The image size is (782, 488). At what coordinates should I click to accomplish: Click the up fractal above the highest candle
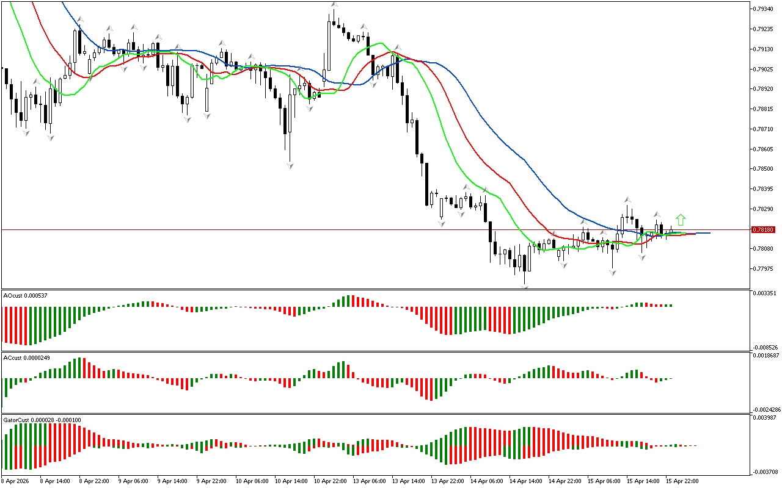click(334, 5)
